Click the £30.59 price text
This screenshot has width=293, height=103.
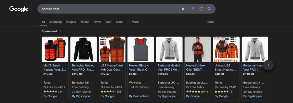[x=219, y=74]
